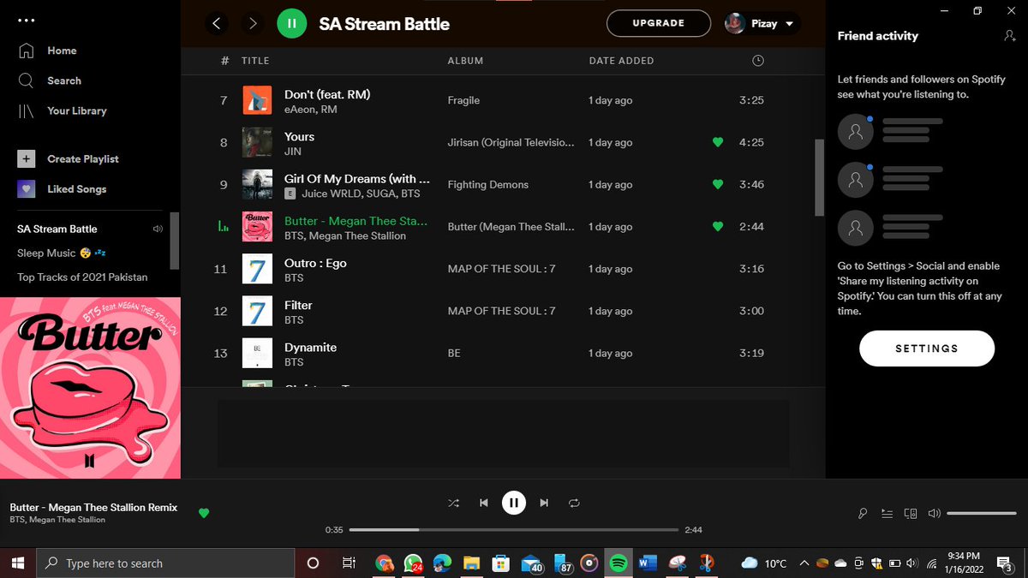Select the Filter track row title
1028x578 pixels.
298,305
